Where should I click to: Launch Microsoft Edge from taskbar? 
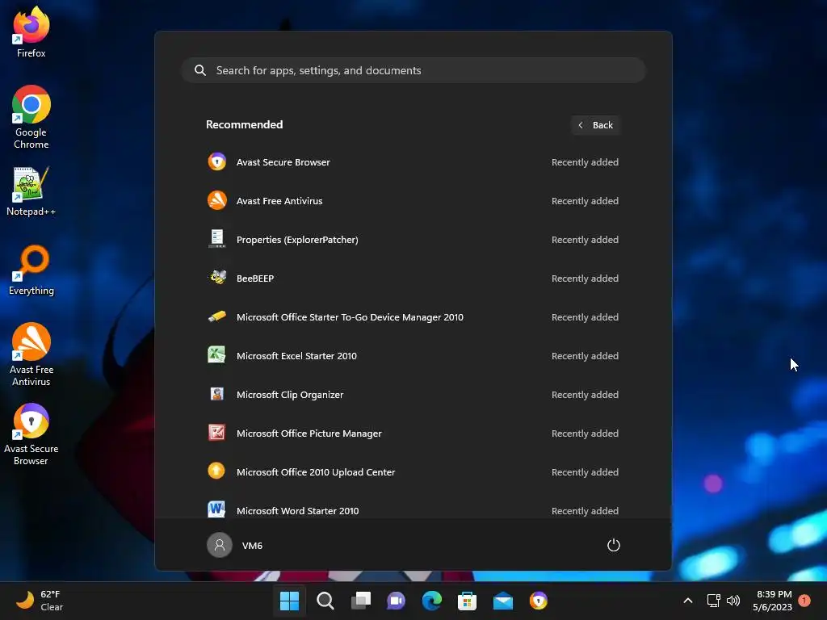[x=432, y=601]
